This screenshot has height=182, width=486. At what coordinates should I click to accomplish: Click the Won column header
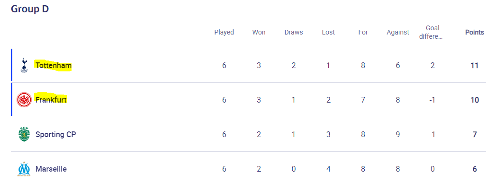259,32
